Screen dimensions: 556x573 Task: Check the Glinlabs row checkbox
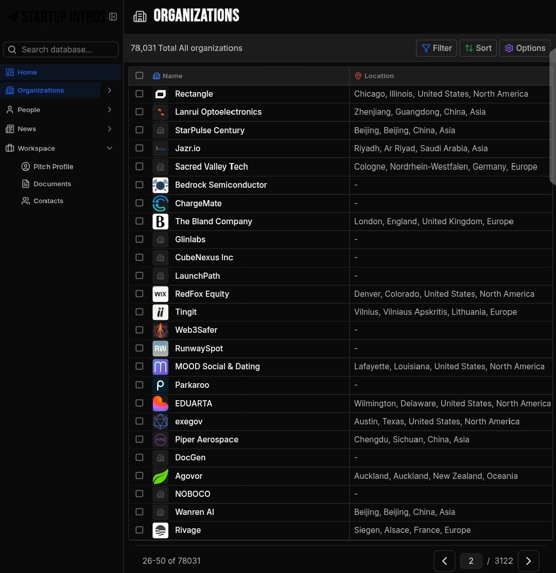(x=140, y=239)
